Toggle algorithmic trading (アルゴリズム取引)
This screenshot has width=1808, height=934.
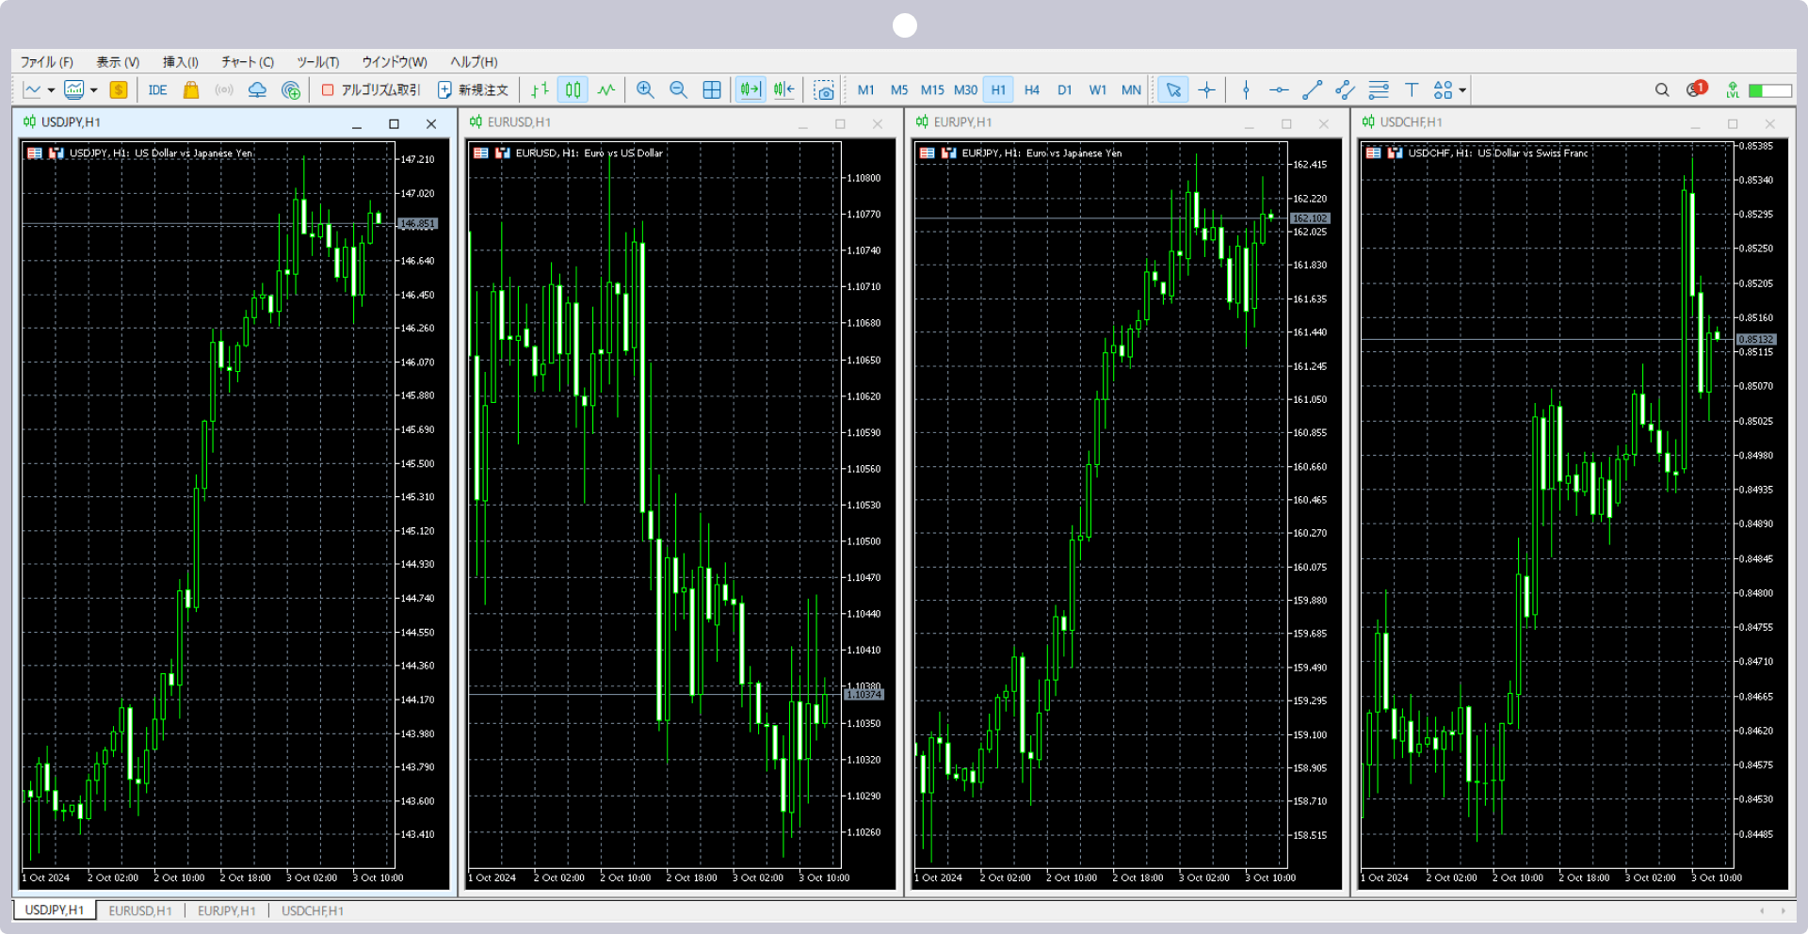tap(371, 90)
